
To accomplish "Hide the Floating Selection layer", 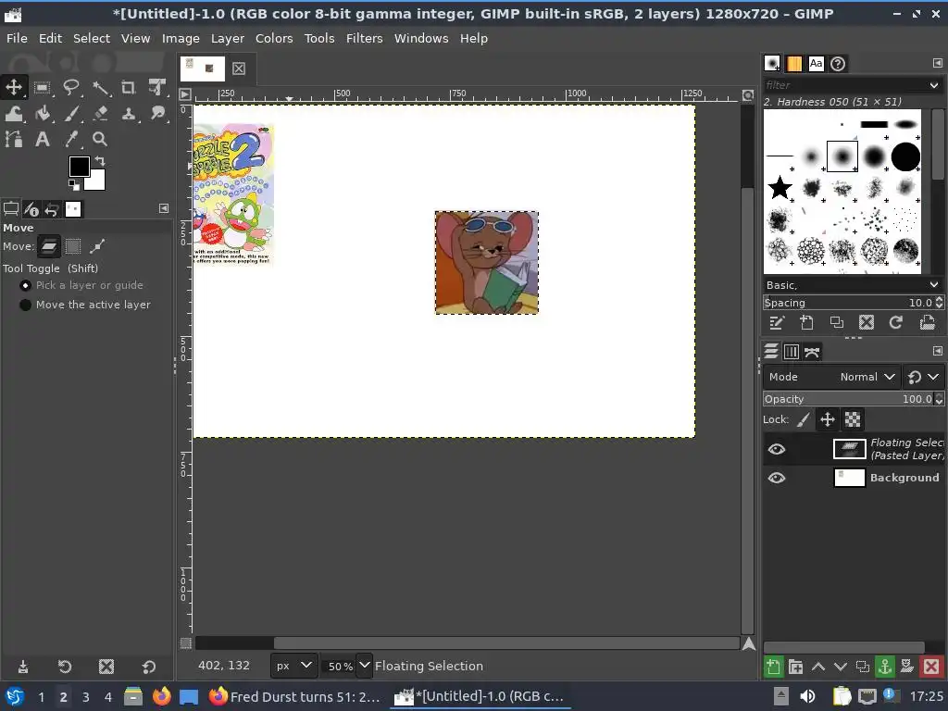I will pyautogui.click(x=777, y=449).
